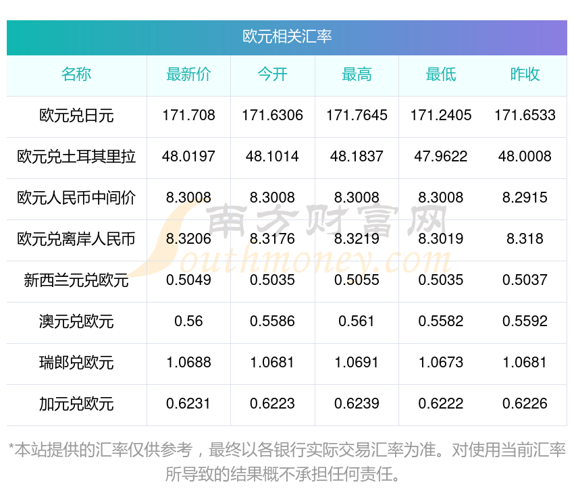Image resolution: width=574 pixels, height=495 pixels.
Task: Select the latest price 0.5049
Action: click(x=188, y=280)
